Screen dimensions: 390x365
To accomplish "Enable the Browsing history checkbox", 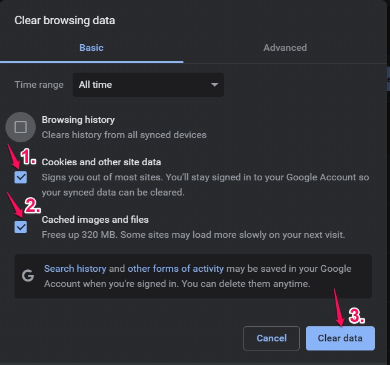I will click(21, 127).
